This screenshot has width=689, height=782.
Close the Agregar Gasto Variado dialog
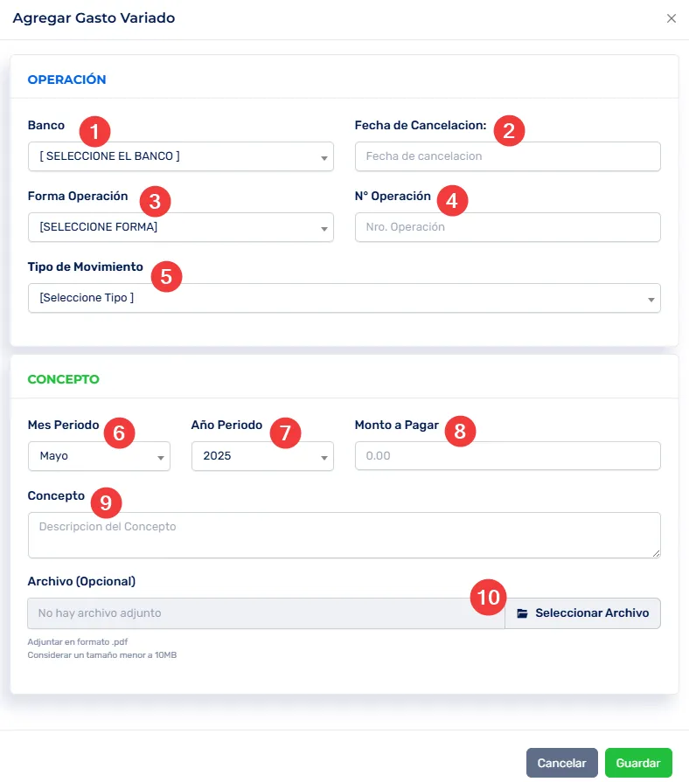pyautogui.click(x=672, y=18)
